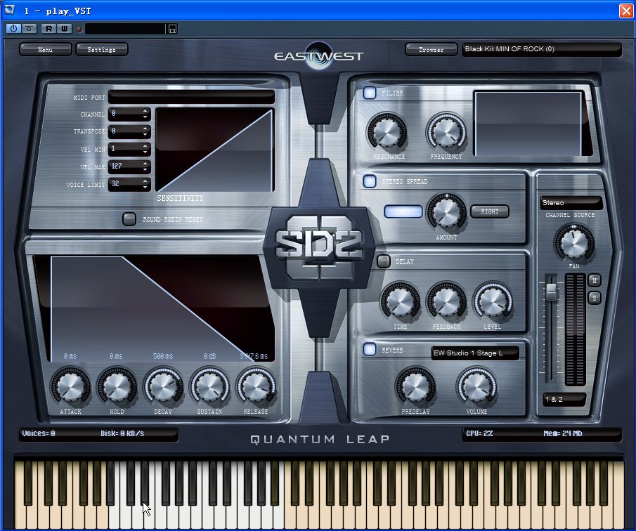The height and width of the screenshot is (531, 636).
Task: Open the preset name field in host toolbar
Action: [125, 29]
